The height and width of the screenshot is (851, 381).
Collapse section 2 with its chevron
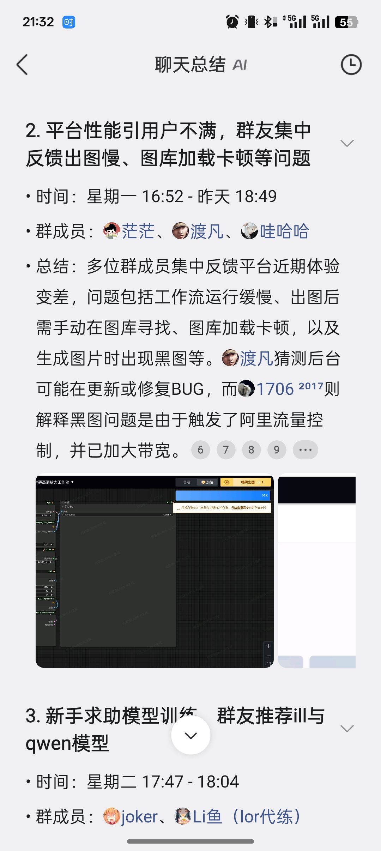[x=347, y=143]
